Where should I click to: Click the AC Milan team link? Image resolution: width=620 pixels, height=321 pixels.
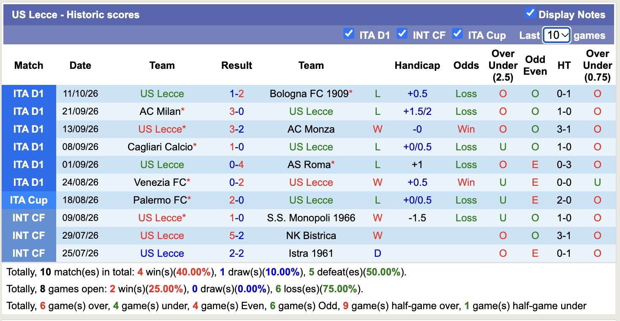point(160,112)
